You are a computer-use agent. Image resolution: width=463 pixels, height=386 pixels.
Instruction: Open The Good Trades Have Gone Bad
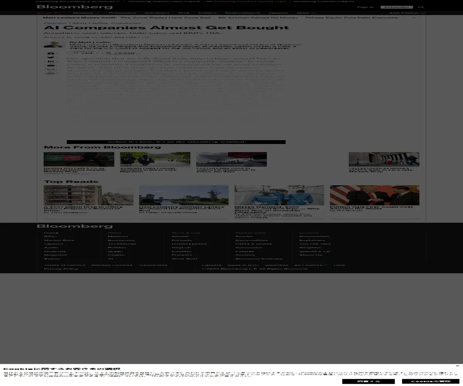[x=166, y=18]
